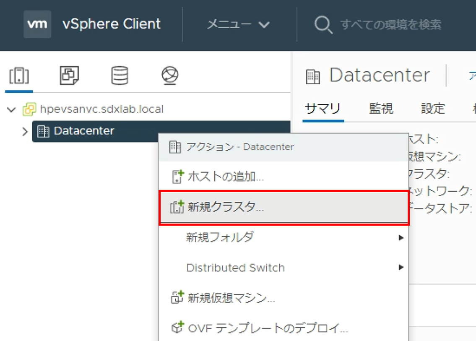Click the vCenter server icon beside hpevsanvc.sdxlab.local
The width and height of the screenshot is (476, 341).
pyautogui.click(x=29, y=109)
